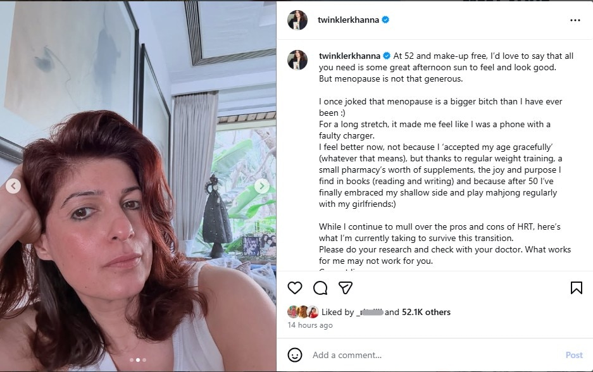Go back using the left carousel arrow
This screenshot has width=593, height=372.
(x=13, y=186)
